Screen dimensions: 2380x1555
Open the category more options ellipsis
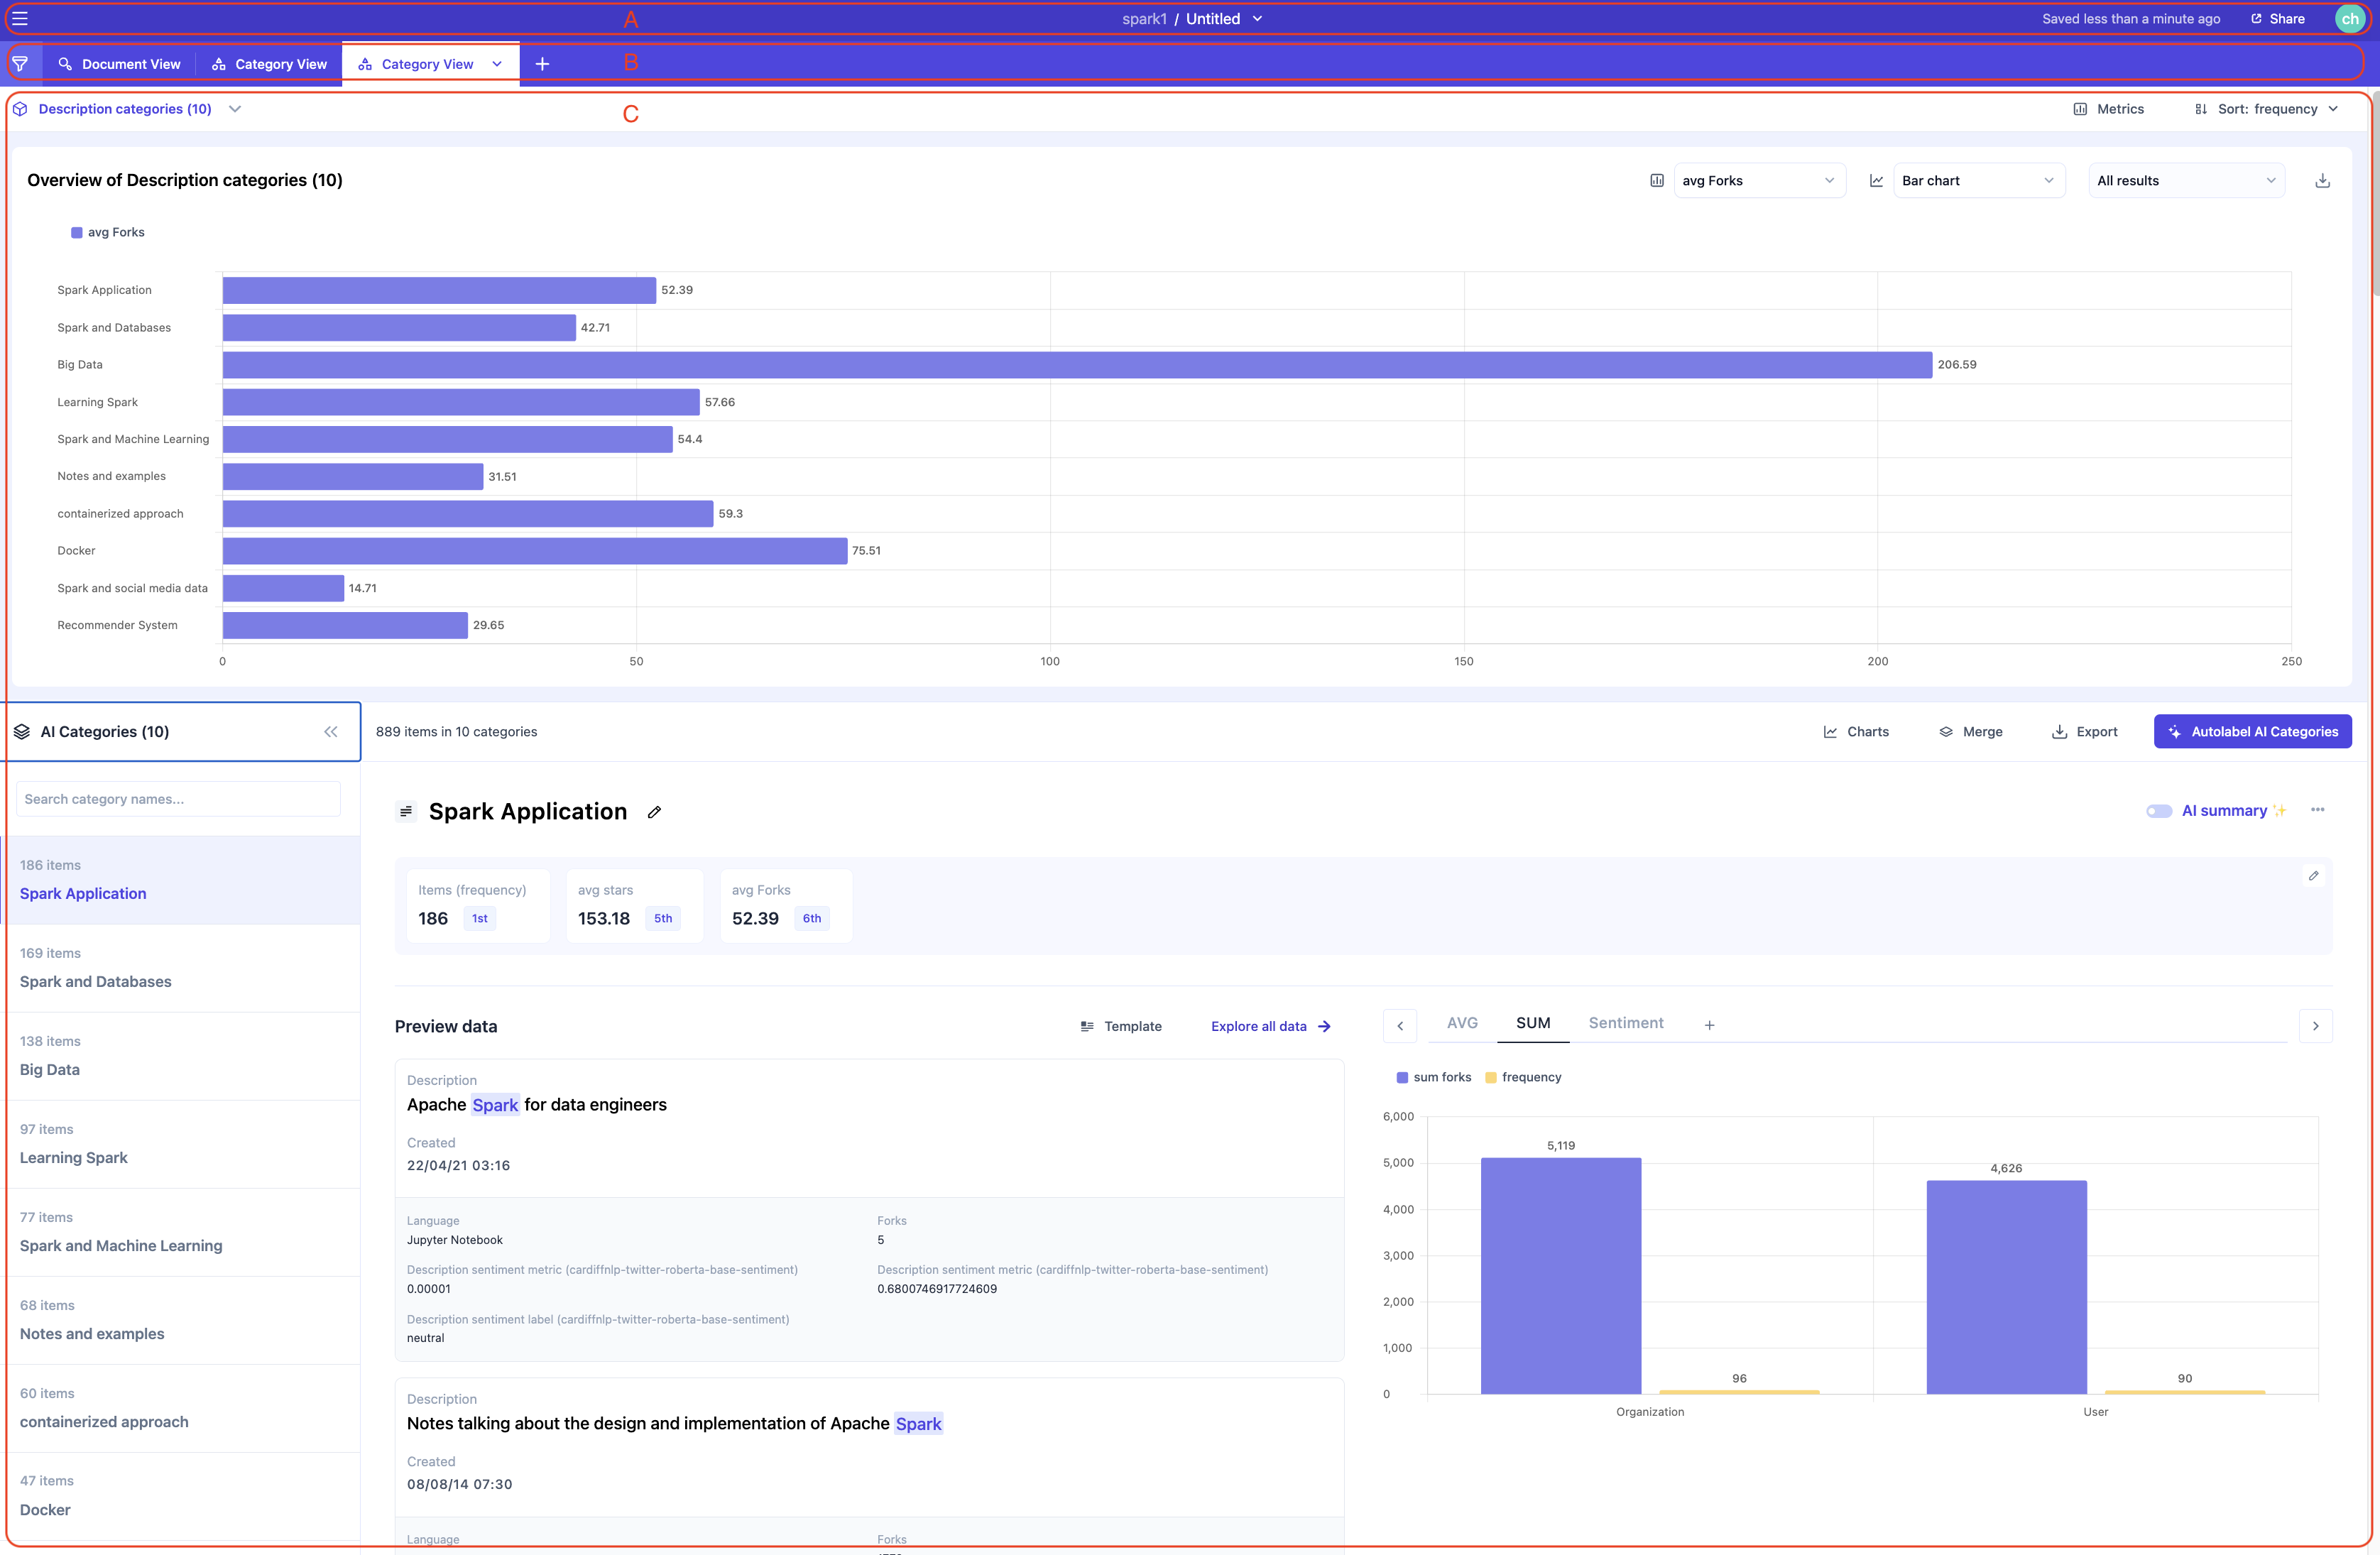click(x=2317, y=810)
